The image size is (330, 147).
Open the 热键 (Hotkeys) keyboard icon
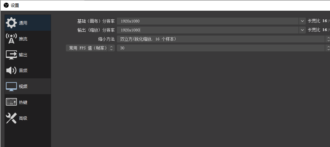pyautogui.click(x=11, y=102)
